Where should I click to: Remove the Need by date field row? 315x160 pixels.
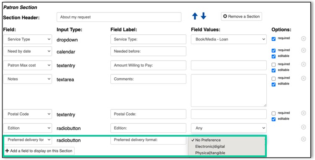point(304,50)
